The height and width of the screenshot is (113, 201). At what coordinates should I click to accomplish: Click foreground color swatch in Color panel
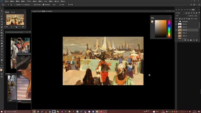(x=152, y=22)
